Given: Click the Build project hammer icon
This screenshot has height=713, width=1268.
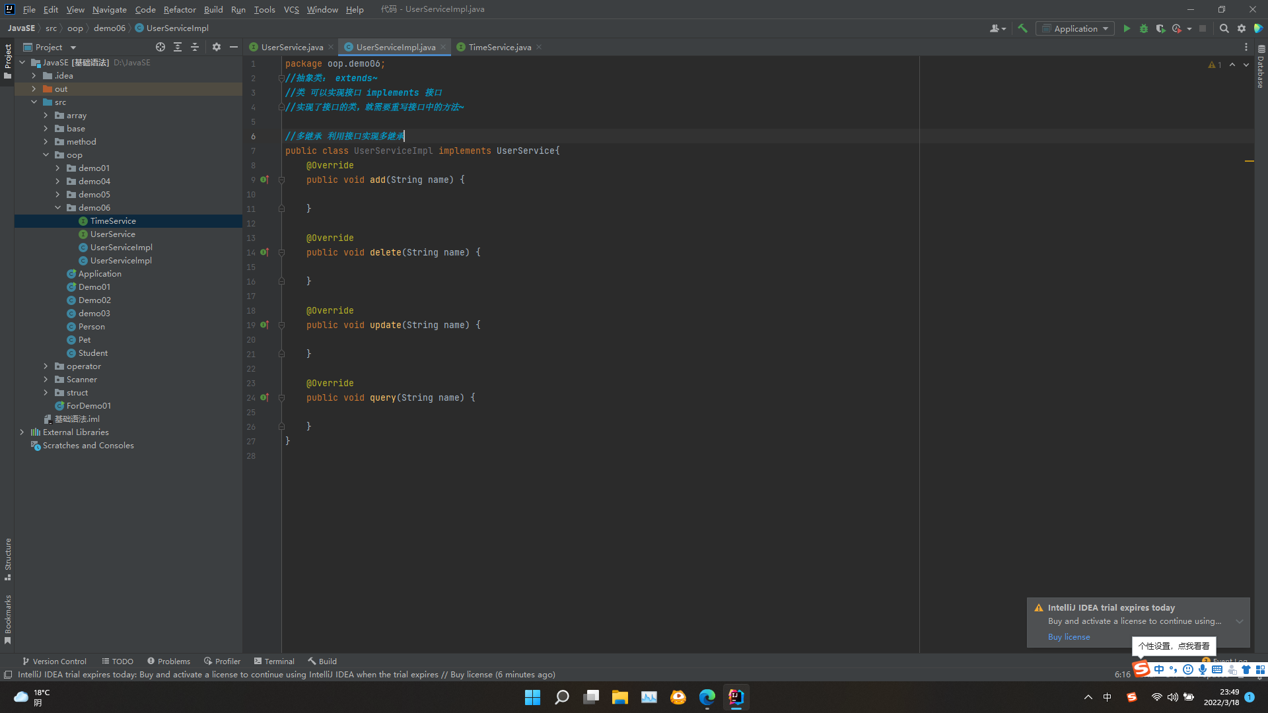Looking at the screenshot, I should click(x=1022, y=28).
